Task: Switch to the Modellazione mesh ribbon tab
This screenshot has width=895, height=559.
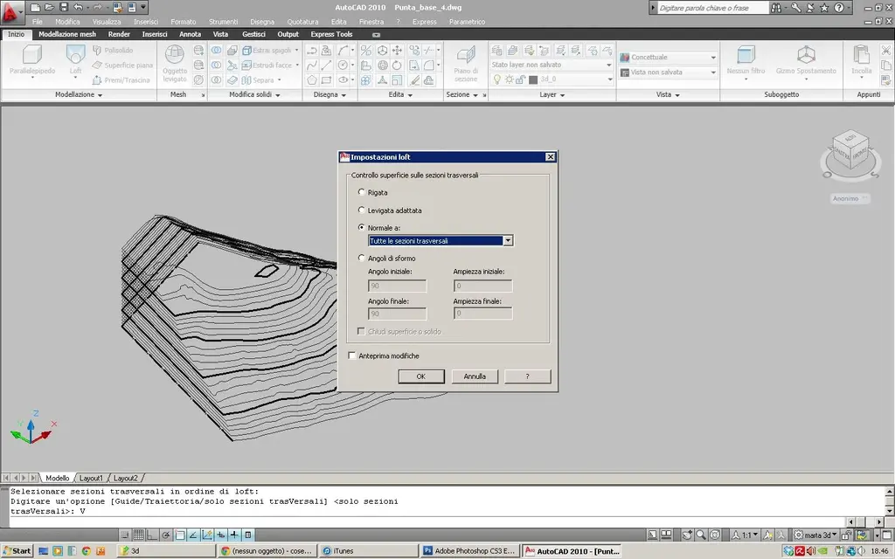Action: tap(67, 34)
